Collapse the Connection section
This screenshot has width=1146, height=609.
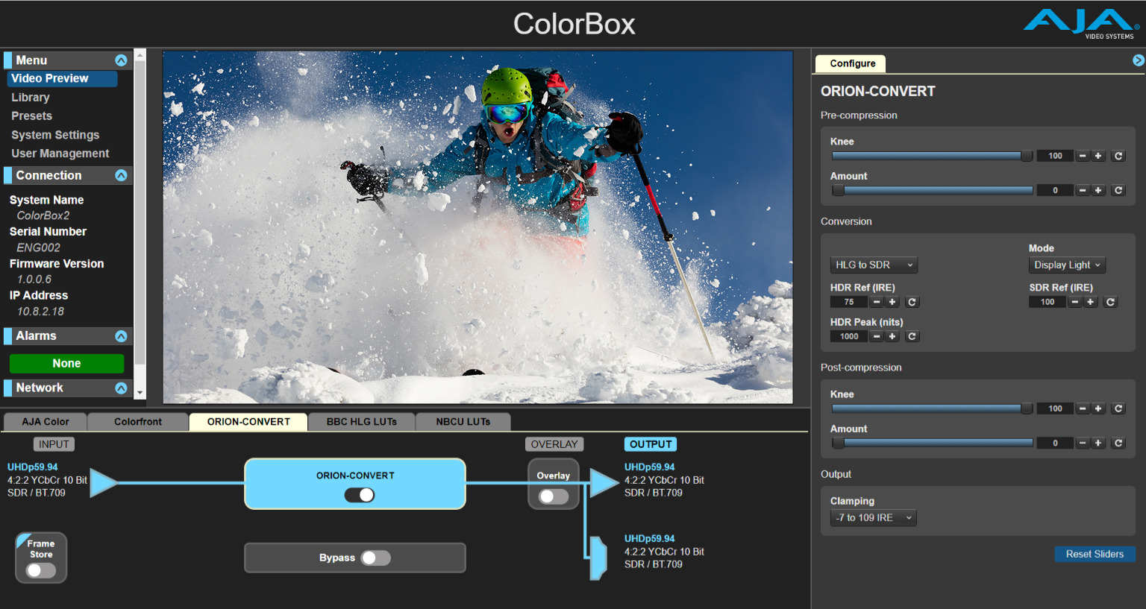point(121,175)
